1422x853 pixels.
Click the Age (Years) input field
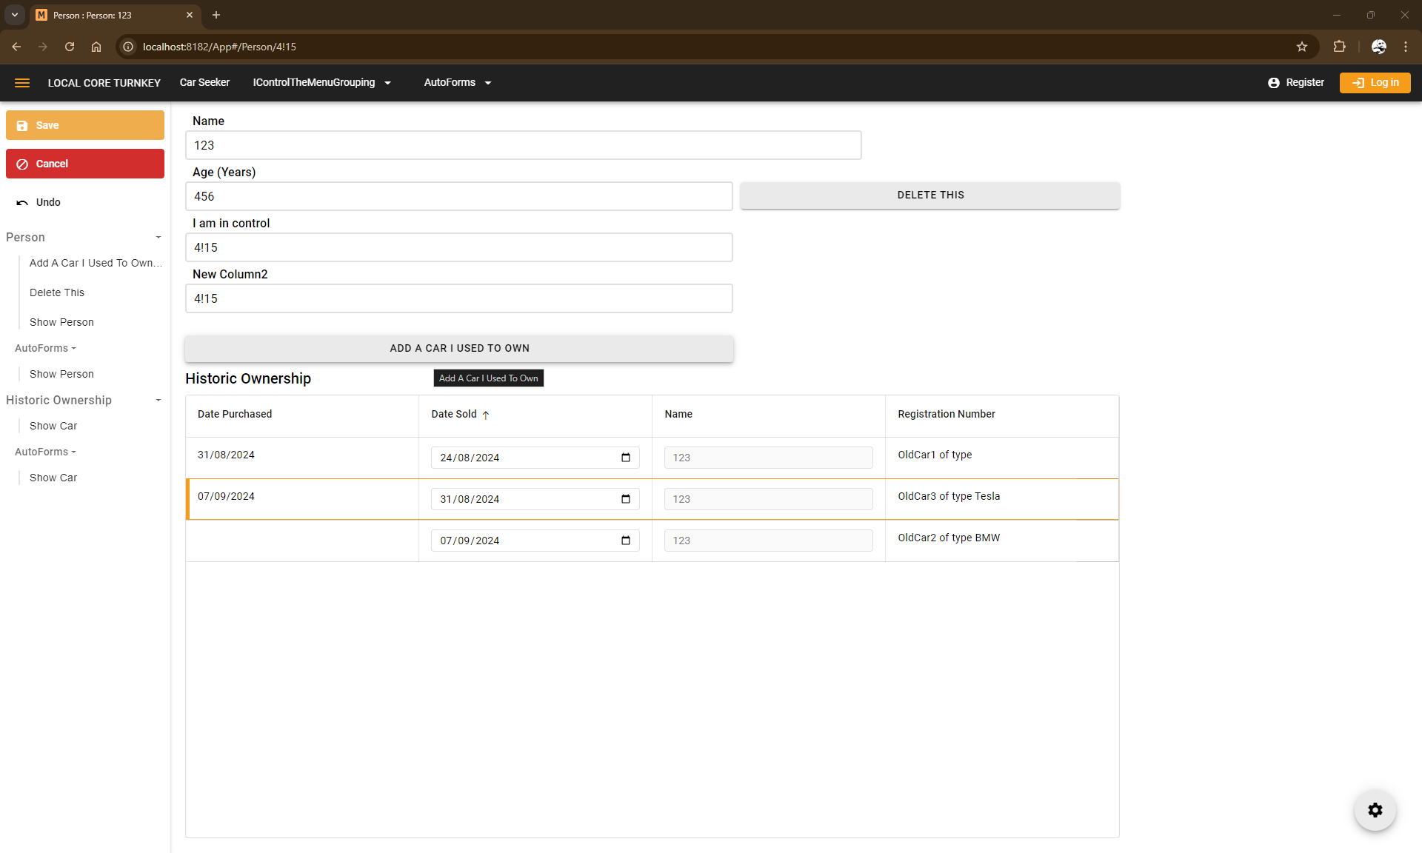click(x=458, y=196)
